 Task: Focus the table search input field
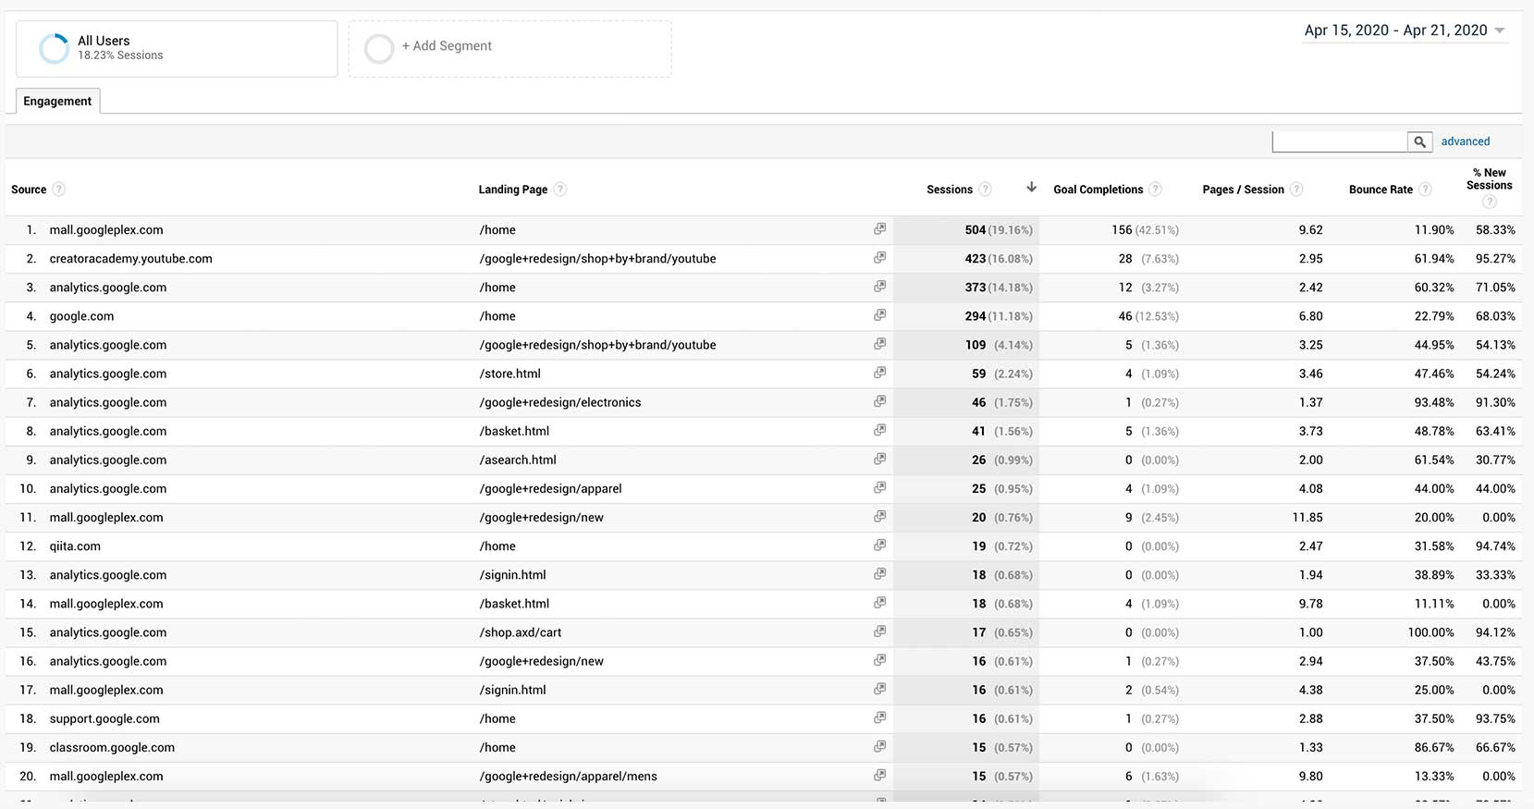[x=1340, y=141]
